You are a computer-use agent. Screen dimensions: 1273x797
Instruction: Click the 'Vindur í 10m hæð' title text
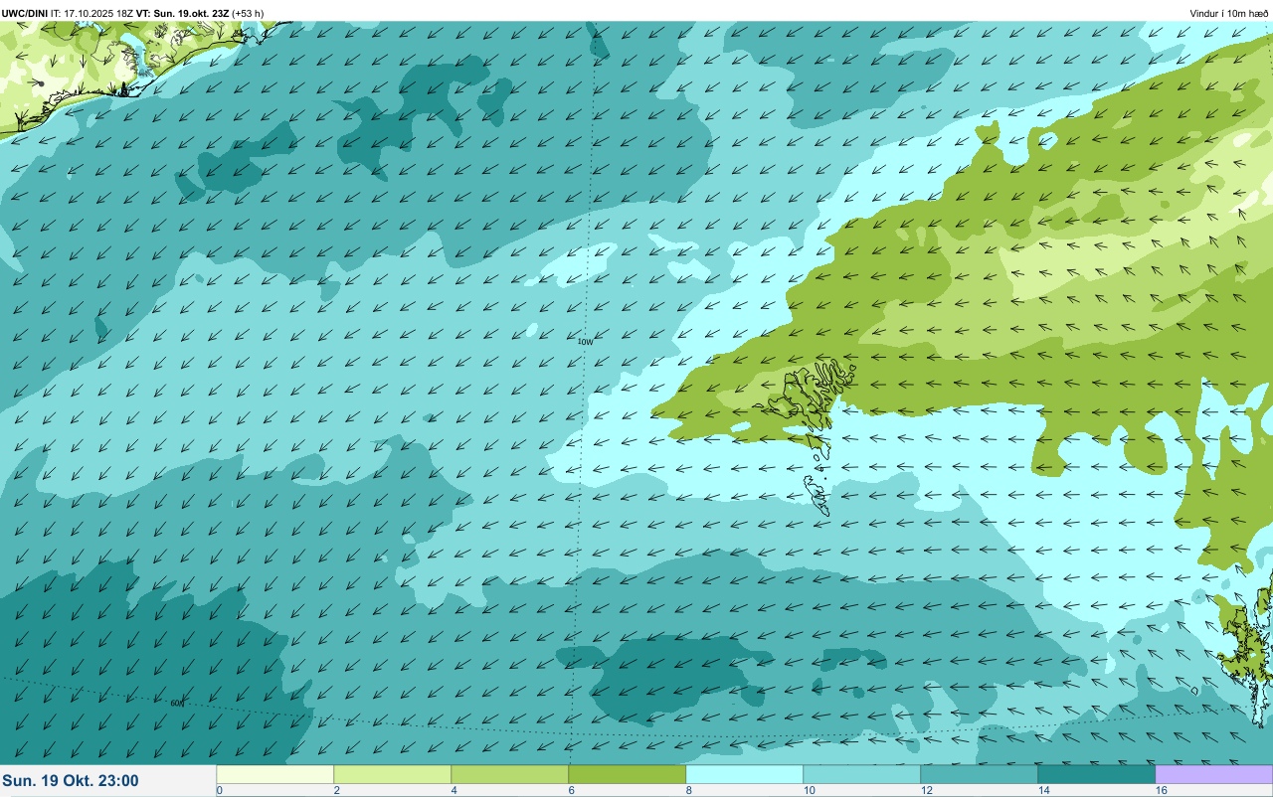click(x=1228, y=13)
